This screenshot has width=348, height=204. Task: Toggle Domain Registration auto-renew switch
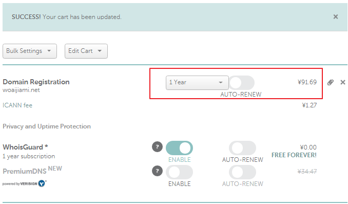[241, 83]
